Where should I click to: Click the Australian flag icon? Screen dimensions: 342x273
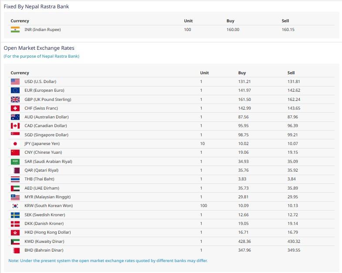click(x=15, y=117)
